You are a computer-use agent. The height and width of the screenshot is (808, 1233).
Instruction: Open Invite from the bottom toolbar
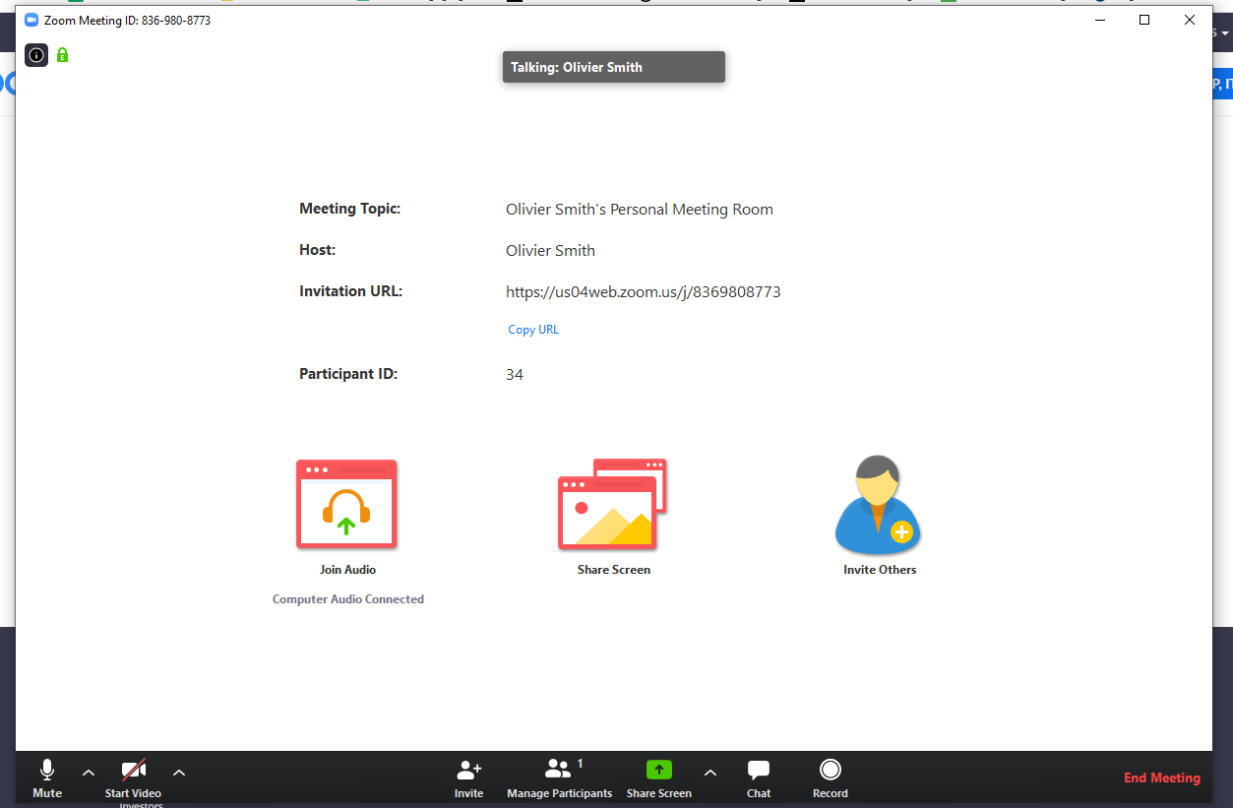(469, 778)
